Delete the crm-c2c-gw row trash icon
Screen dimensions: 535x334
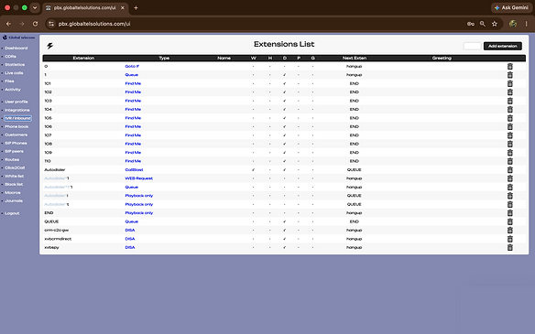click(509, 231)
